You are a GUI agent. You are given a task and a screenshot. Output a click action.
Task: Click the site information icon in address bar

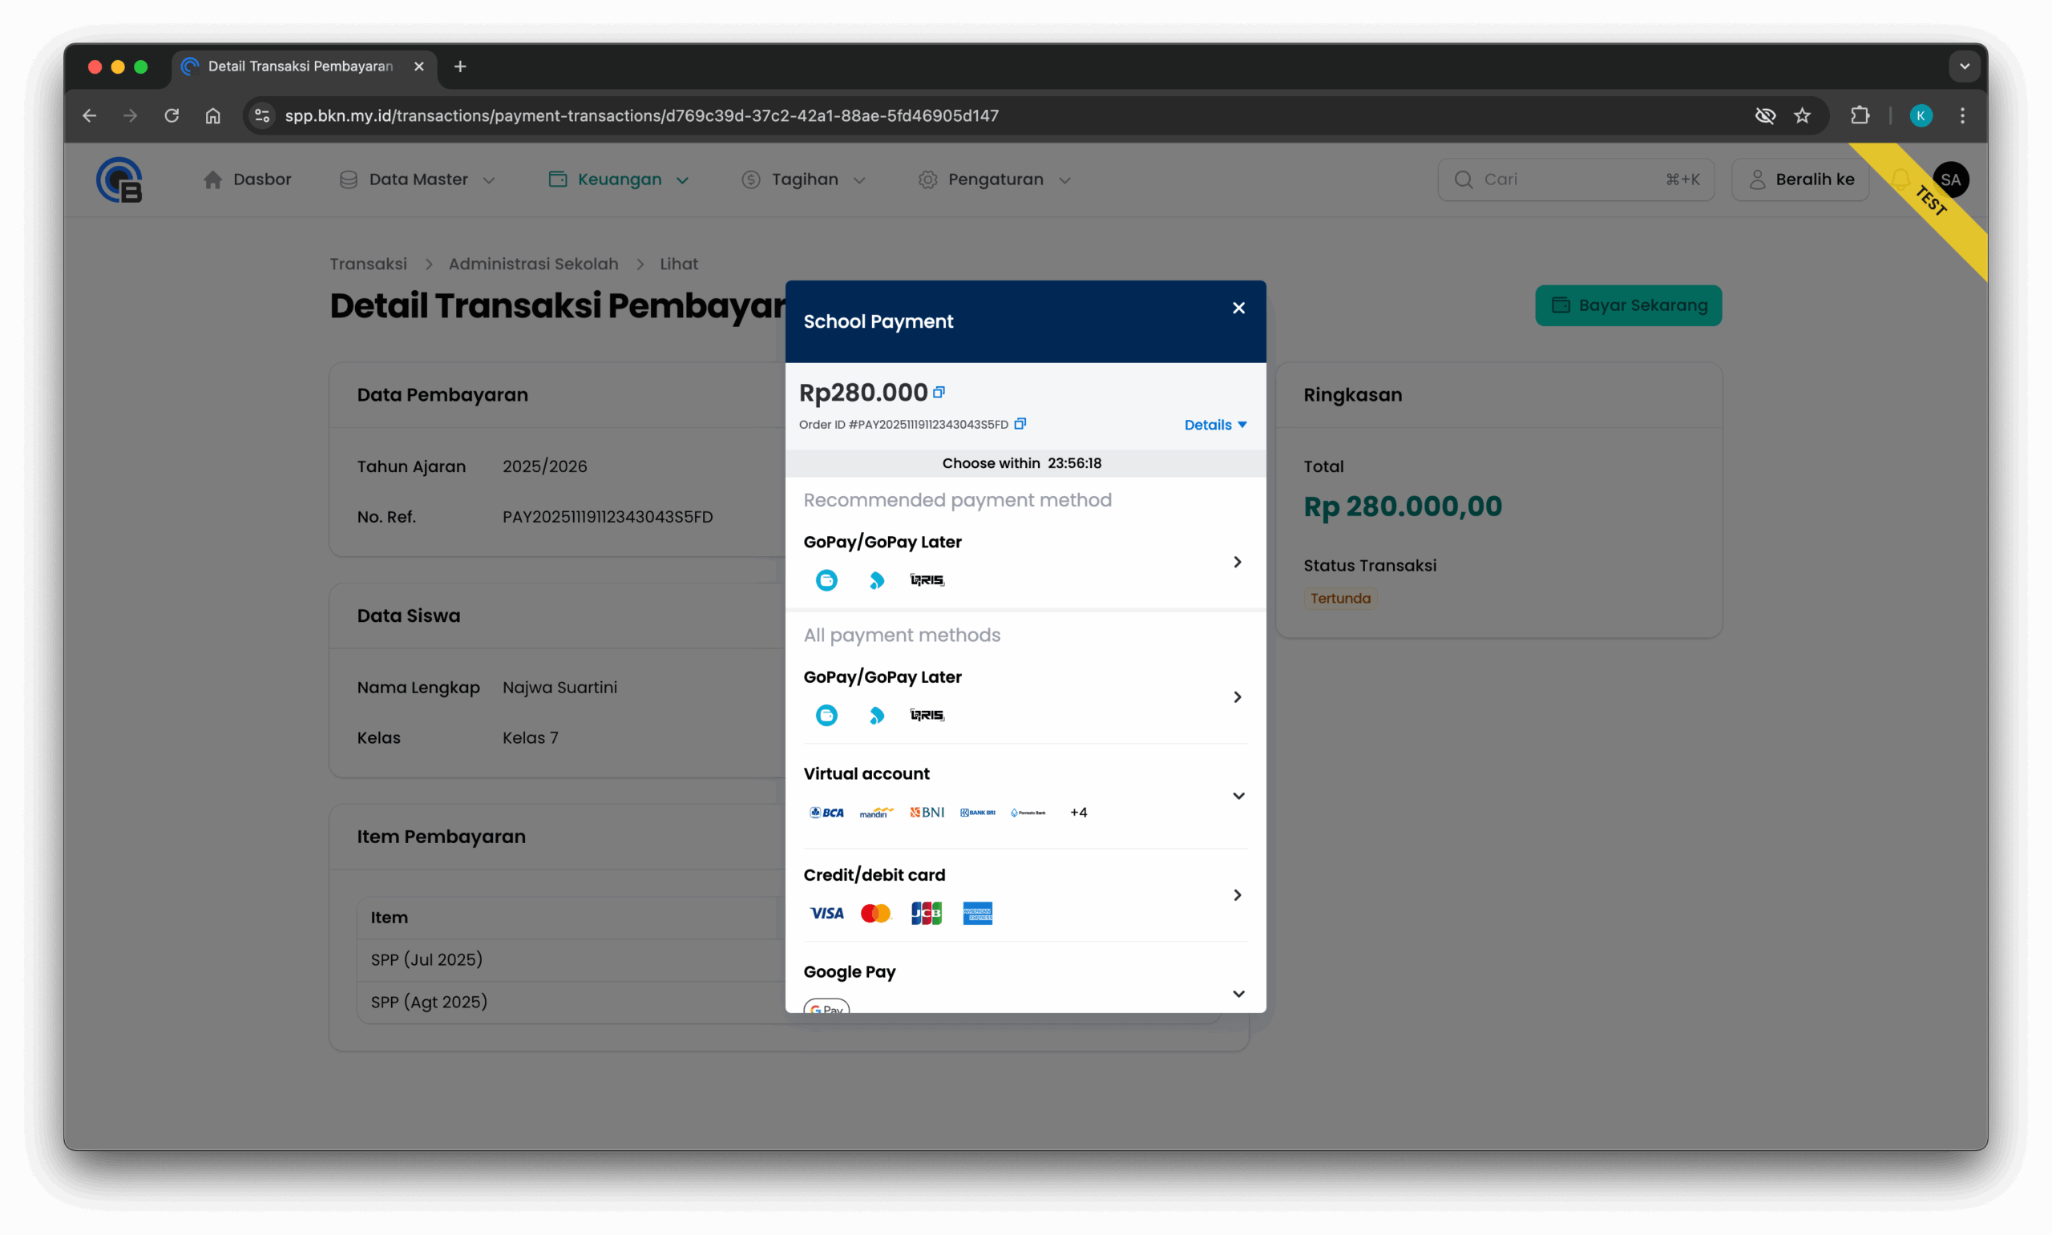(262, 115)
